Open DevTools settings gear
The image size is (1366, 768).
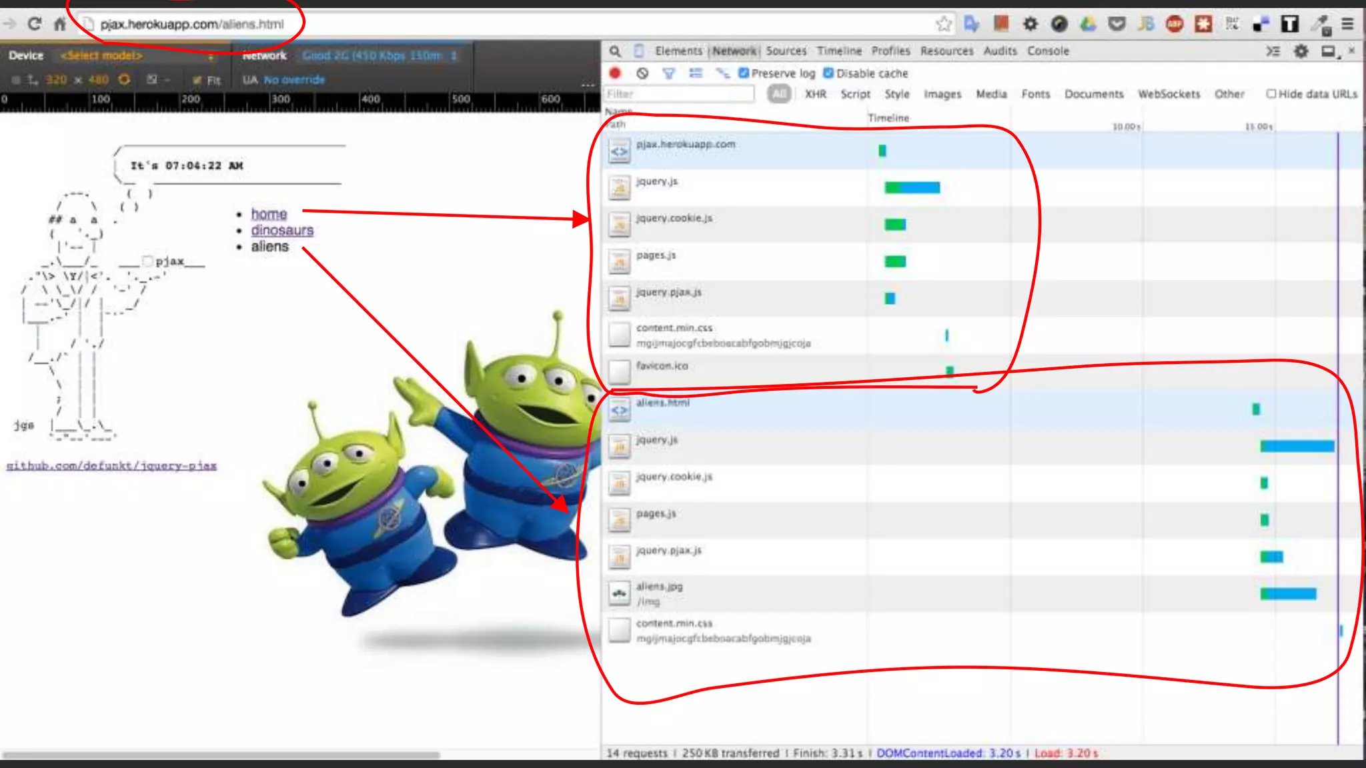(x=1301, y=51)
